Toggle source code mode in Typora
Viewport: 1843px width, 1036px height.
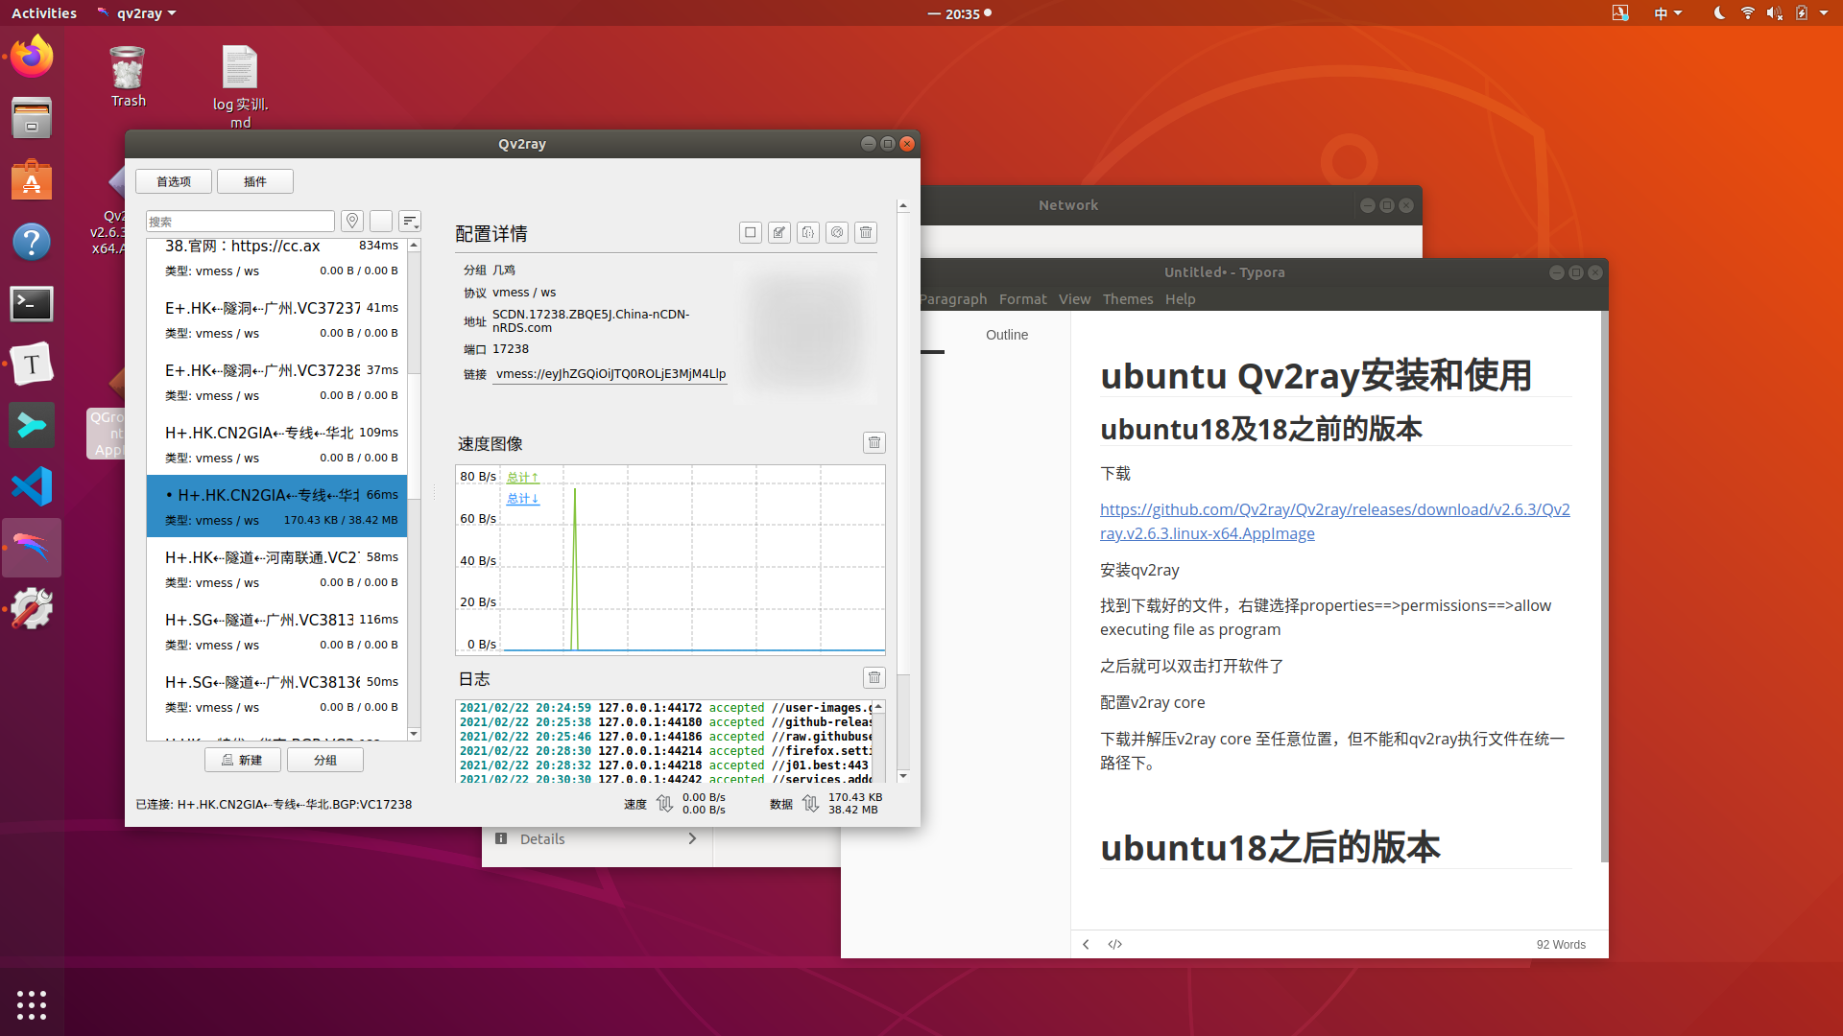(1114, 944)
